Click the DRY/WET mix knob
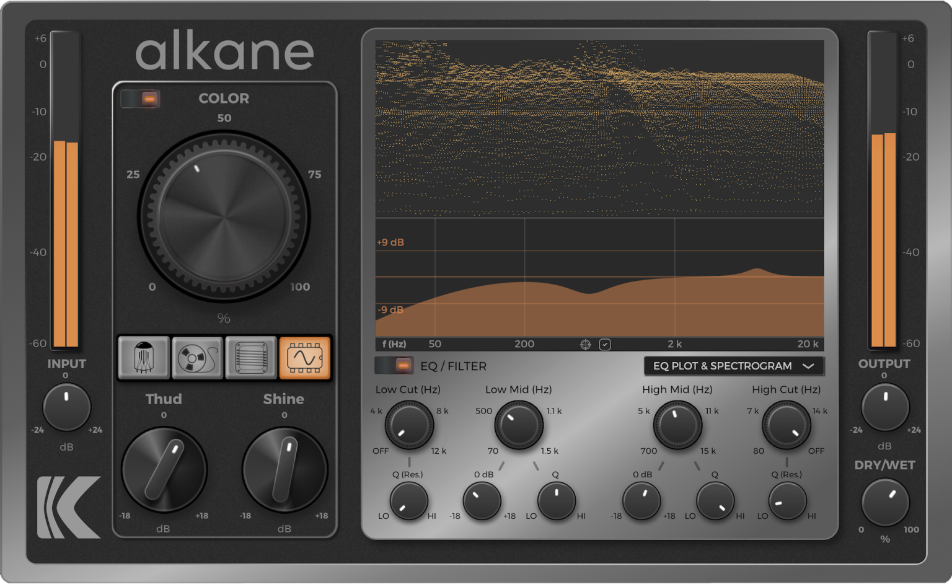This screenshot has height=584, width=952. 884,503
